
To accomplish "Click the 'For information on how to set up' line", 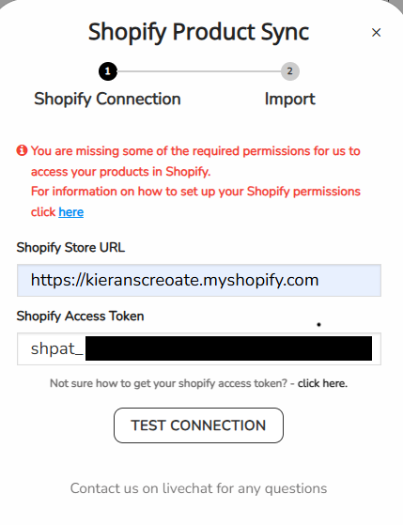I will (x=195, y=192).
